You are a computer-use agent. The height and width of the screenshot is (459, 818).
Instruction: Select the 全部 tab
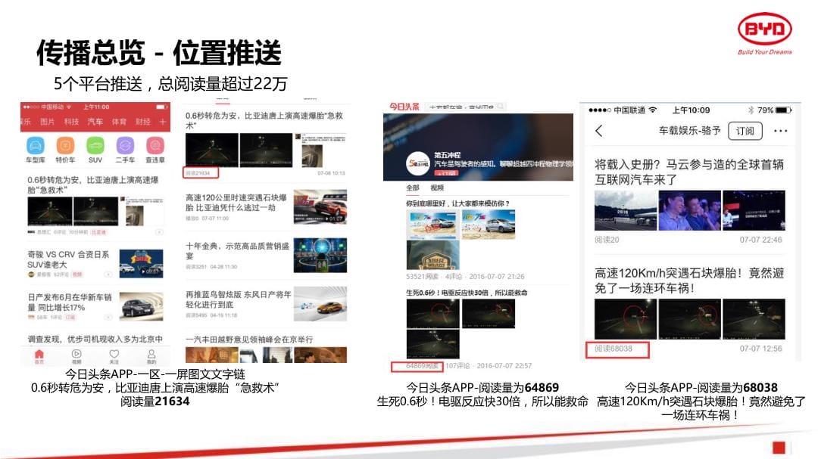pos(413,188)
